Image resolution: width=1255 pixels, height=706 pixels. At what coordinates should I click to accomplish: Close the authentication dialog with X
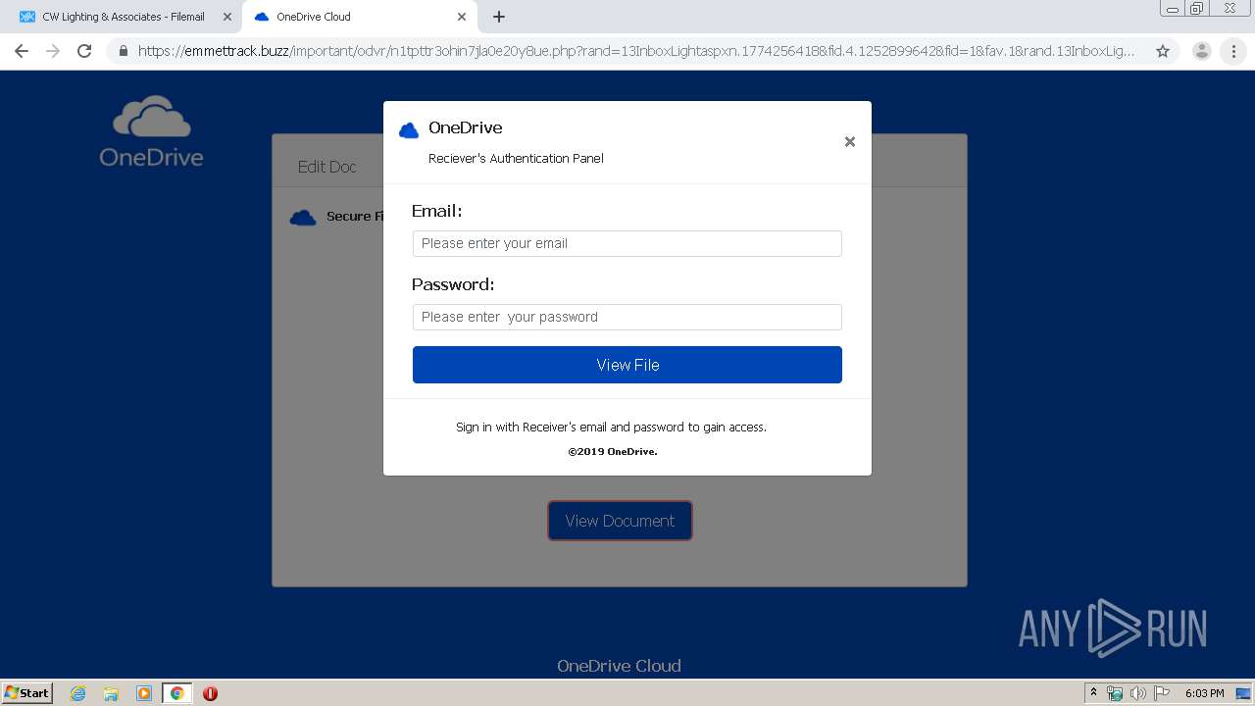[x=850, y=142]
